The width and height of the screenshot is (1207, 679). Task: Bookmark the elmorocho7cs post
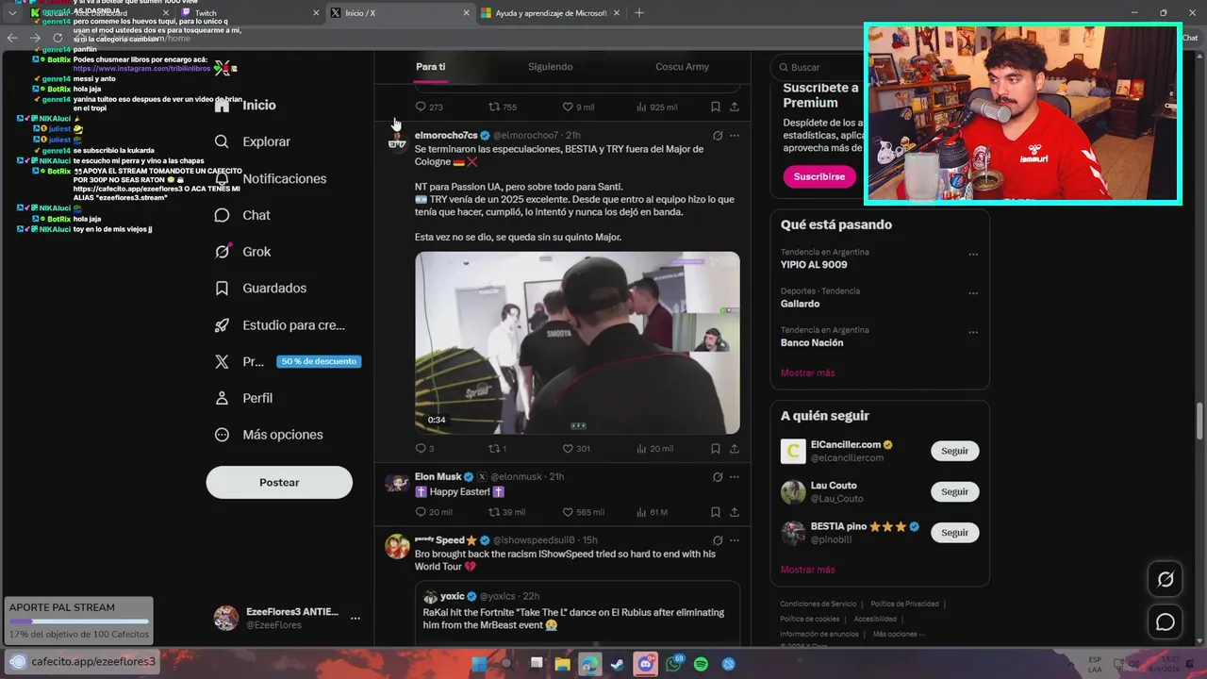click(716, 449)
